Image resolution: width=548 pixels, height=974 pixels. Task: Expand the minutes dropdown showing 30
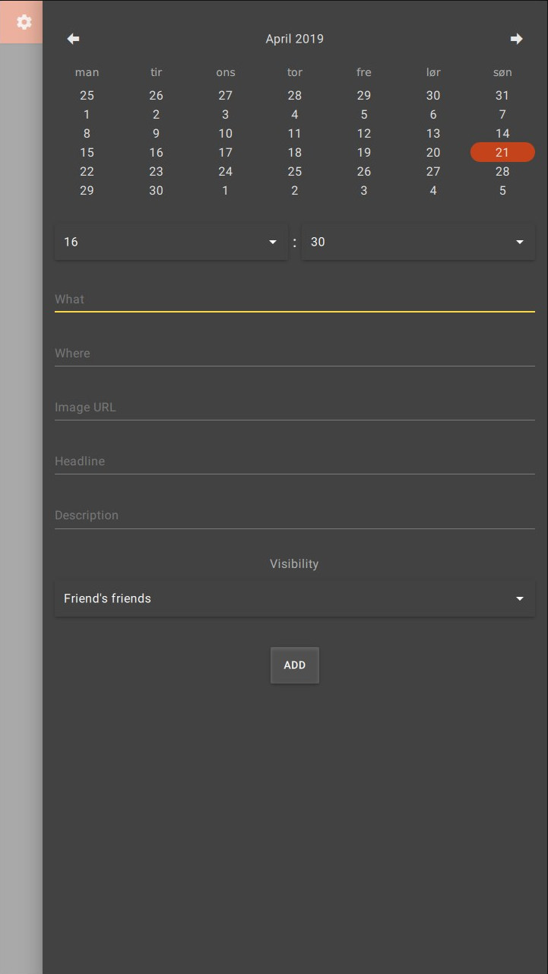418,242
